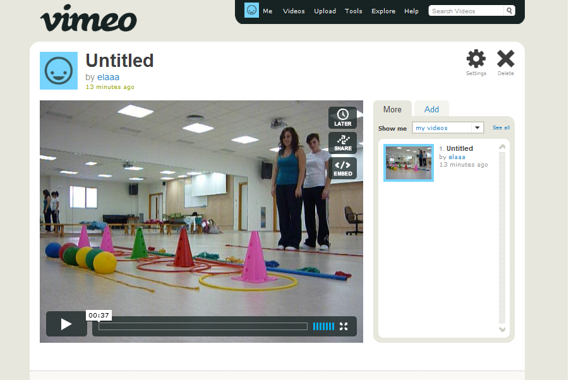This screenshot has height=380, width=588.
Task: Delete the video with X icon
Action: pos(505,62)
